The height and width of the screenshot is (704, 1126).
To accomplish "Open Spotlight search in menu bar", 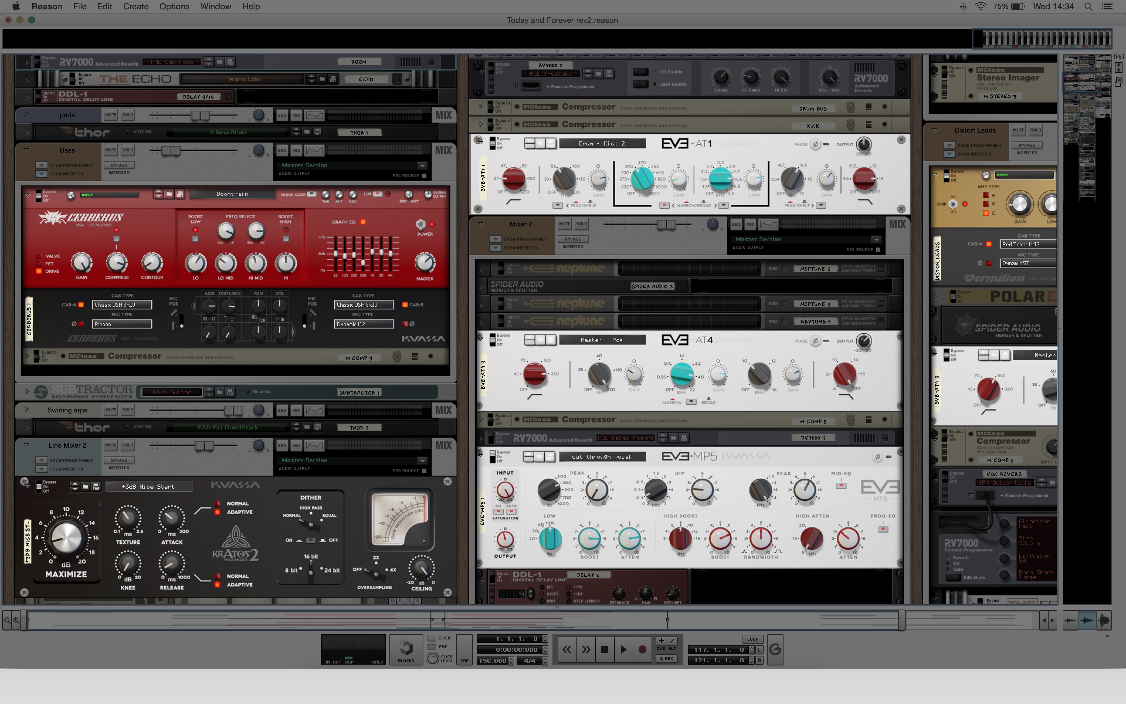I will (1088, 6).
